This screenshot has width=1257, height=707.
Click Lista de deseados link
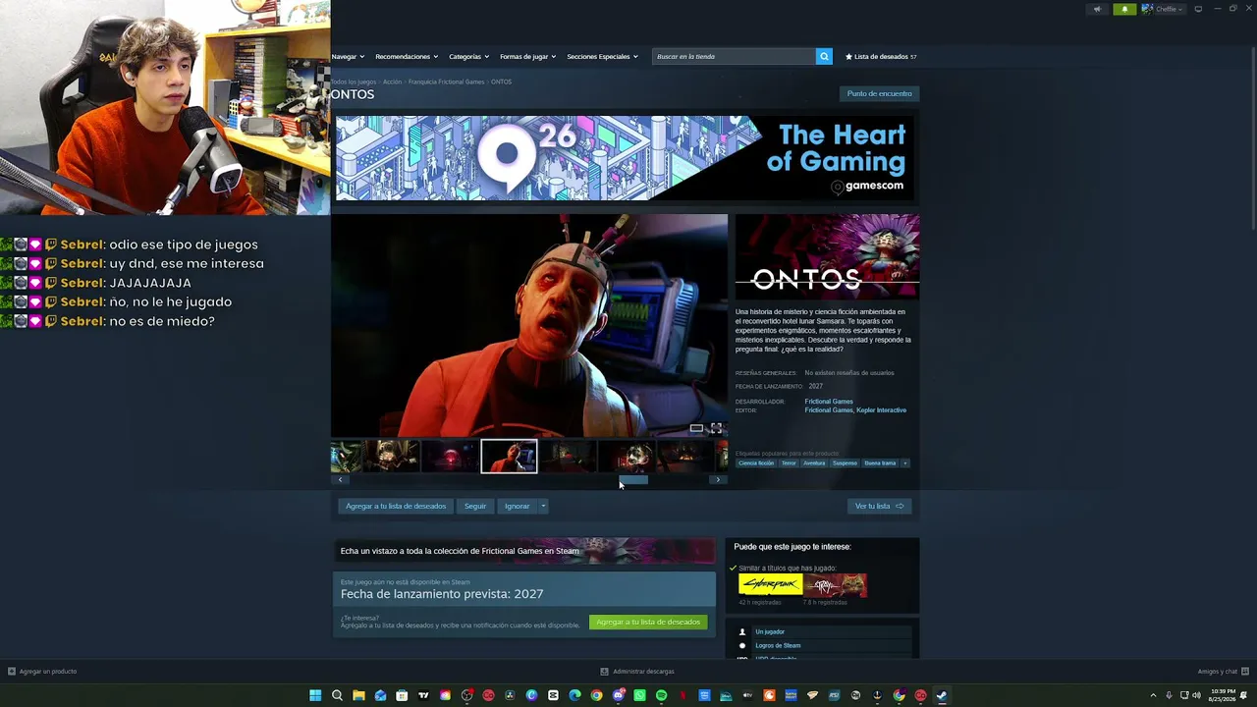[881, 56]
